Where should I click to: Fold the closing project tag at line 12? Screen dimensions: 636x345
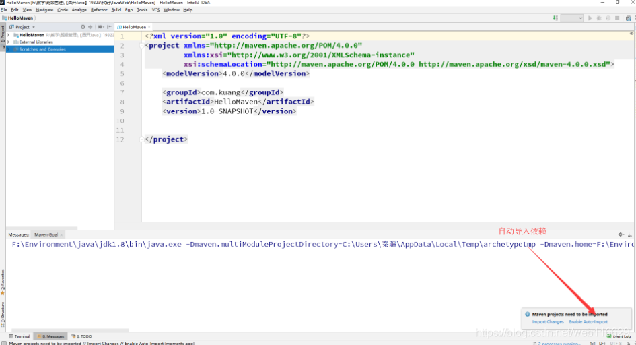coord(142,139)
